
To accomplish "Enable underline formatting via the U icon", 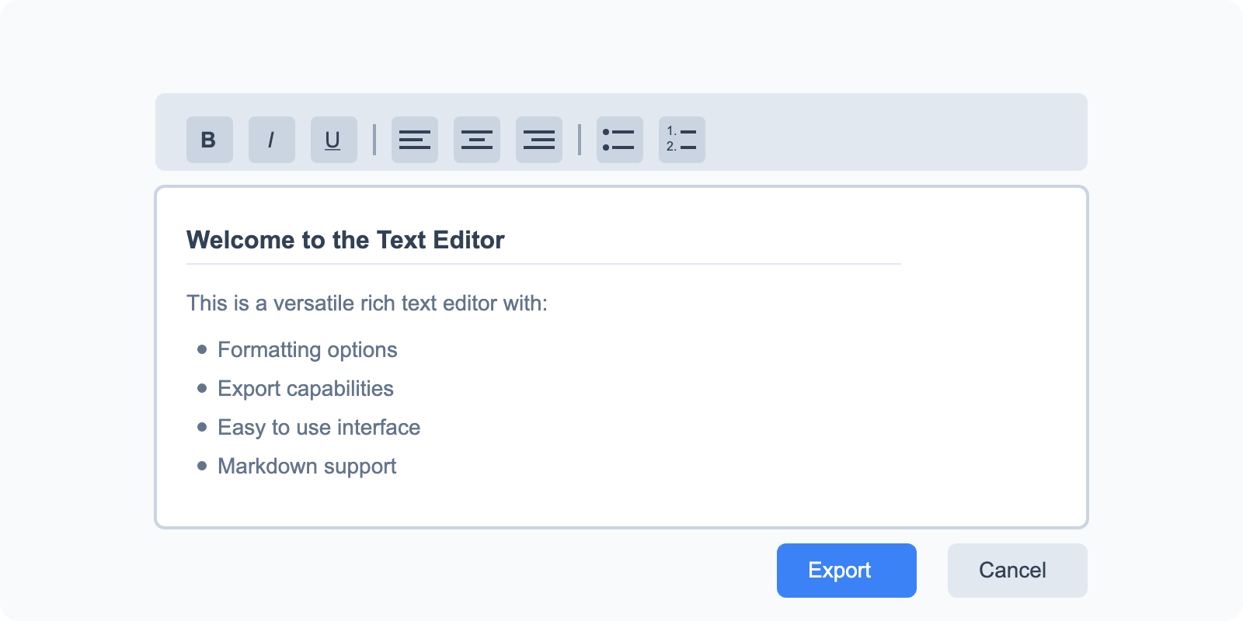I will 333,140.
